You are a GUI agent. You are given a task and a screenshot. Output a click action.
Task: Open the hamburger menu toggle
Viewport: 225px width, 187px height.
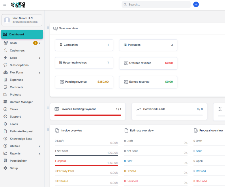pos(5,5)
